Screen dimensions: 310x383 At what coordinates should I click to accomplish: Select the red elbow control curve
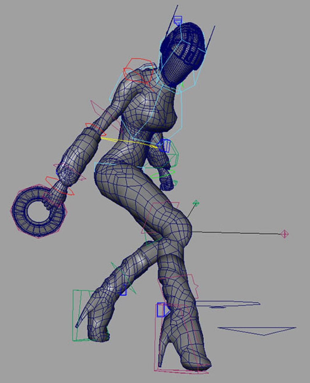pyautogui.click(x=96, y=130)
